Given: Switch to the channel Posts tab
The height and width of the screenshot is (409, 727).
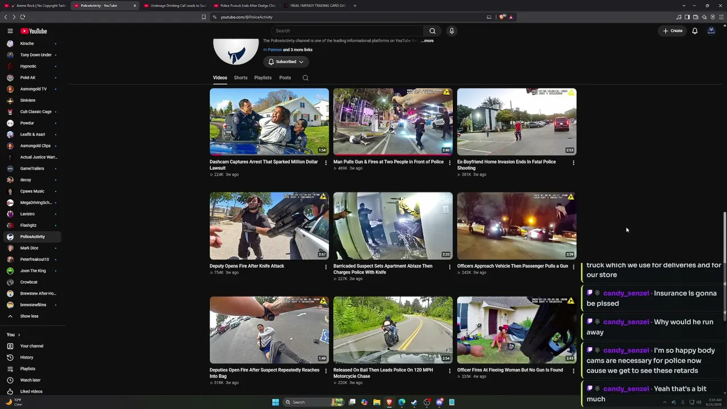Looking at the screenshot, I should point(285,78).
